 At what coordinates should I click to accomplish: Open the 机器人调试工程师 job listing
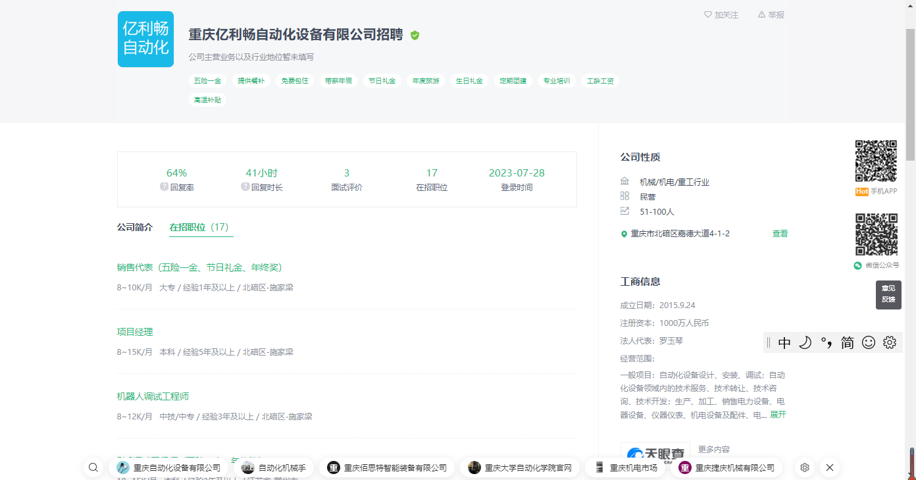tap(153, 396)
